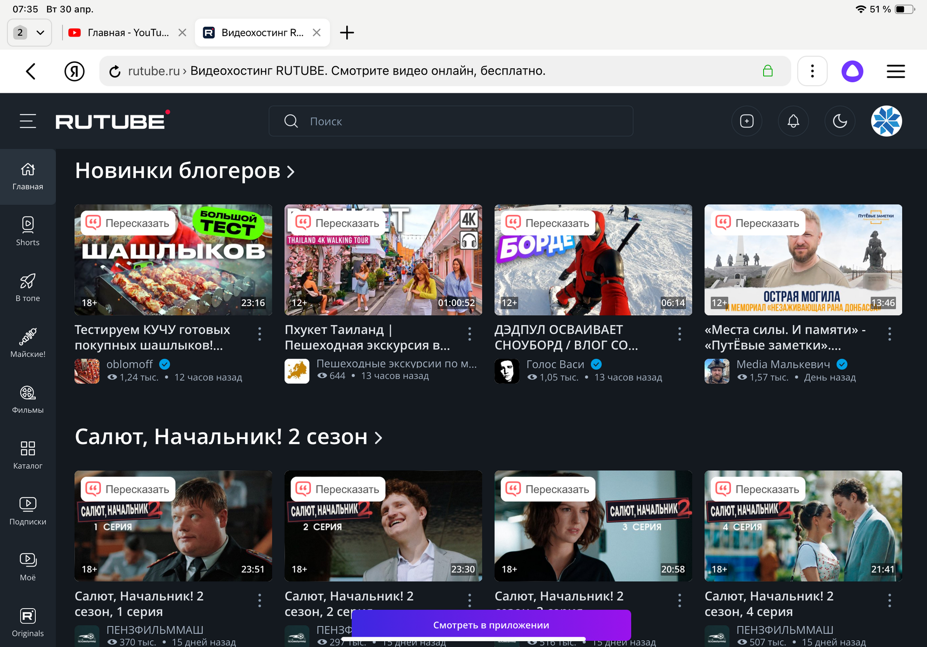Select Главная in sidebar
This screenshot has height=647, width=927.
coord(28,176)
